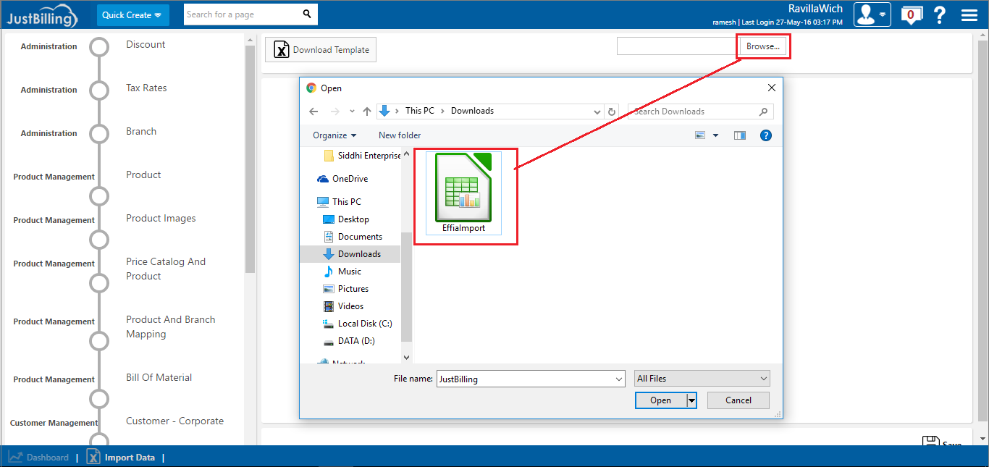
Task: Click the user profile icon in header
Action: [872, 14]
